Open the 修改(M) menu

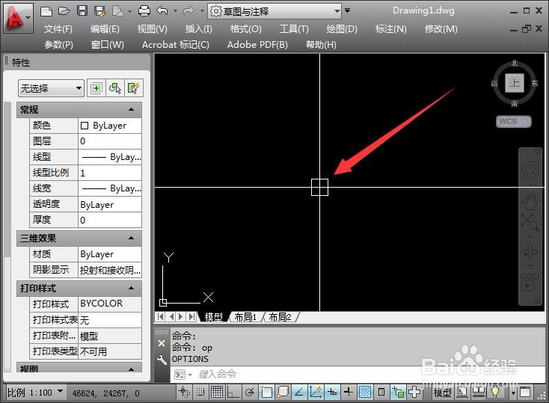tap(441, 29)
